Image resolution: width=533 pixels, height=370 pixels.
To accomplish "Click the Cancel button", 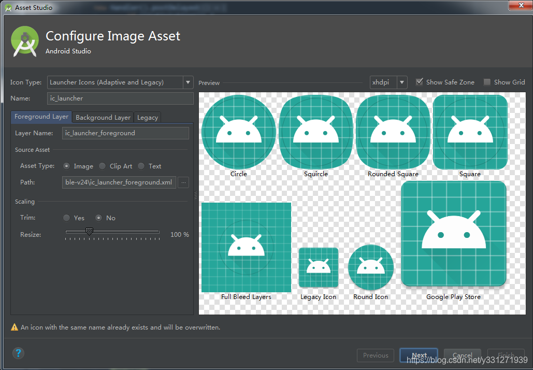I will click(462, 355).
